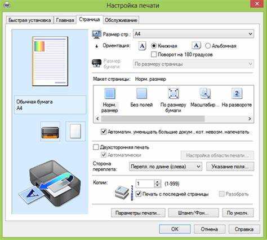Enable Поворот на 180 градусов checkbox
Viewport: 267px width, 240px height.
pos(154,55)
